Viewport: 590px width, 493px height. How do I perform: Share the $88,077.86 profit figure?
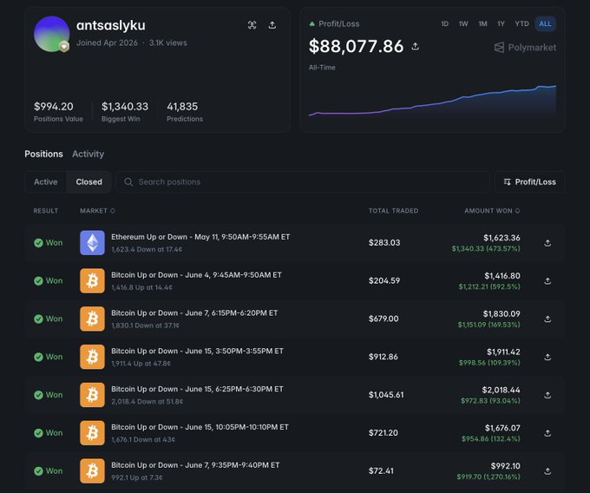(x=415, y=46)
